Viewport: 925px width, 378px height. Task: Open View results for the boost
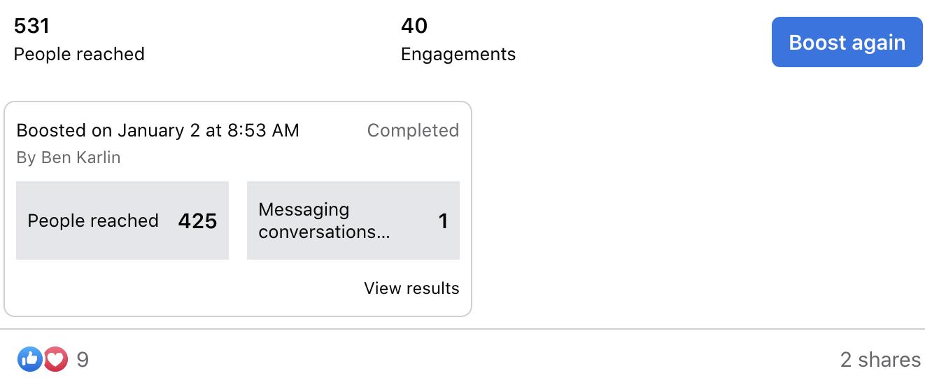pyautogui.click(x=411, y=288)
